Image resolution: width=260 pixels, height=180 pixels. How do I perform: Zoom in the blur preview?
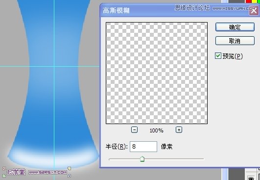[179, 129]
